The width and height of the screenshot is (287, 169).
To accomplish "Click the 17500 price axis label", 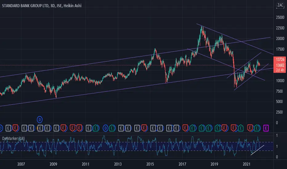I will (x=280, y=49).
